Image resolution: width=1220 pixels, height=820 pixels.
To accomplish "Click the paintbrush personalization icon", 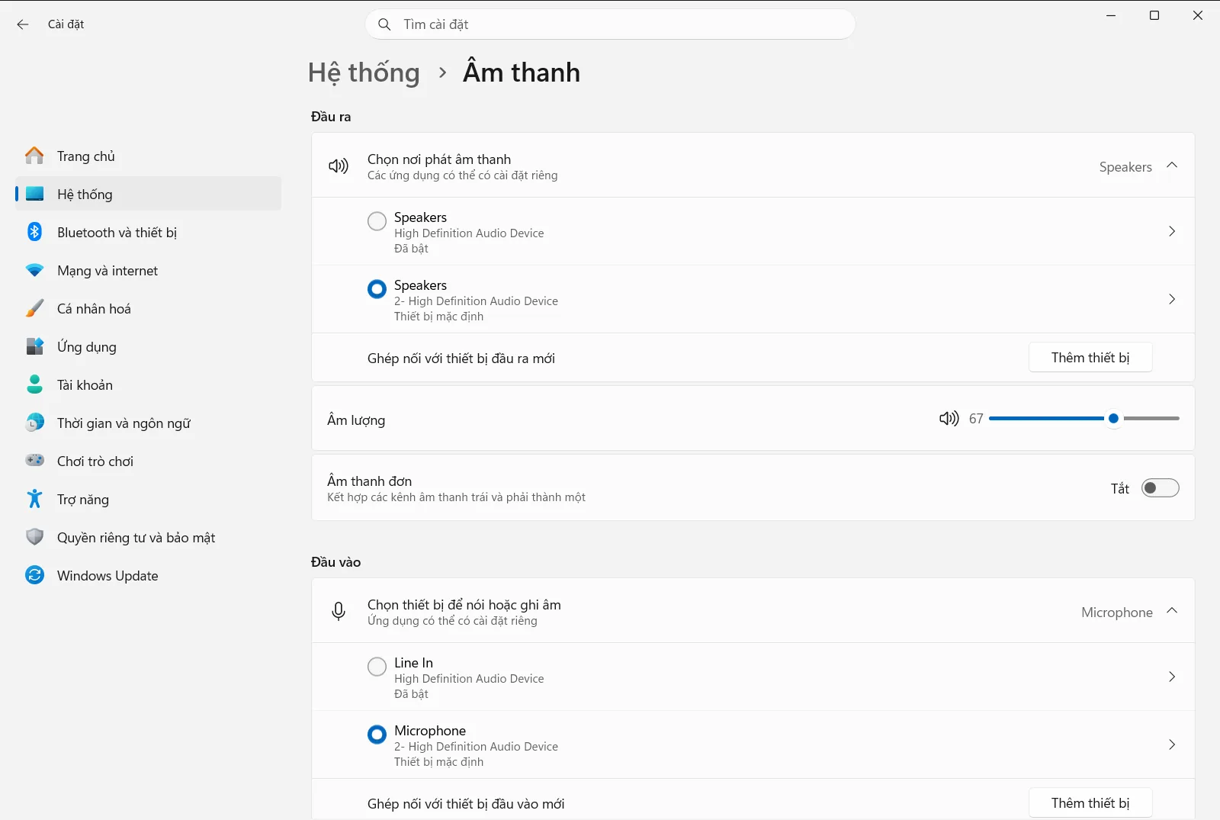I will coord(34,308).
